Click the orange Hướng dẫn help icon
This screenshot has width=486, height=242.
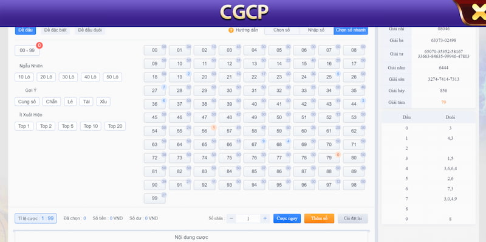(x=231, y=30)
